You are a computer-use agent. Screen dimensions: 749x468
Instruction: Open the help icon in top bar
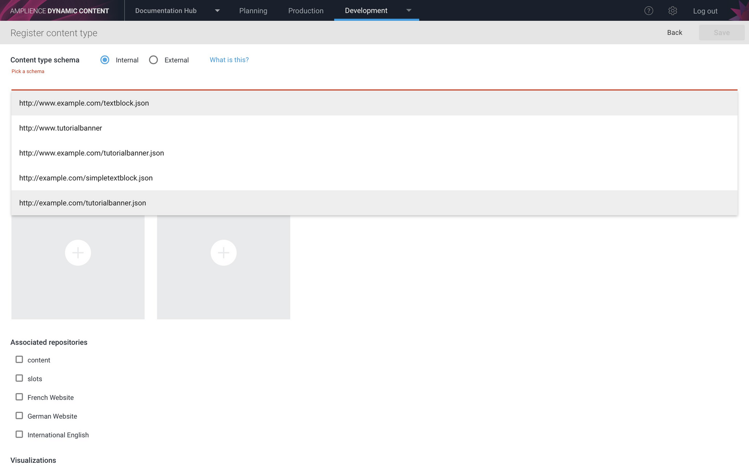(649, 10)
